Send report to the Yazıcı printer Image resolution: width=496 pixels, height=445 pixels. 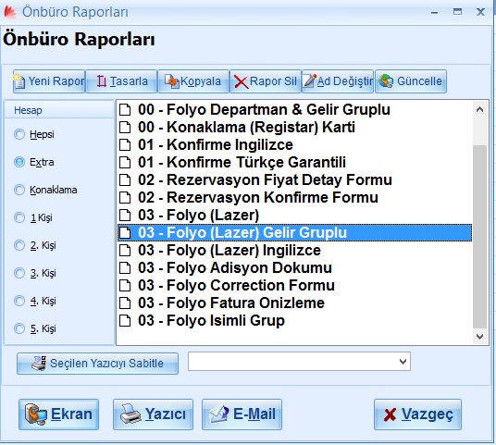pyautogui.click(x=153, y=414)
